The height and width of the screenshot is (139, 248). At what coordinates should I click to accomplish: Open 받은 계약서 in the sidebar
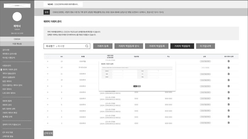pos(7,81)
